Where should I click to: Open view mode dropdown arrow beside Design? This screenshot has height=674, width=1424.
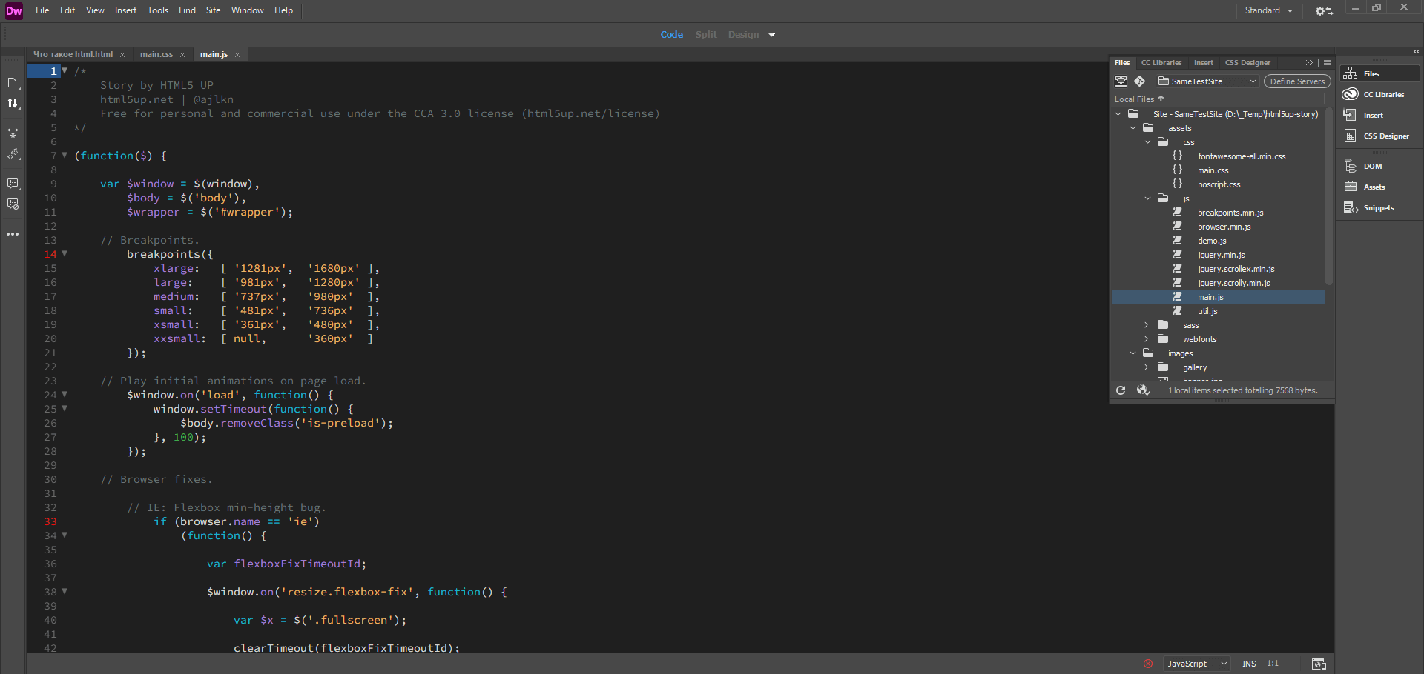tap(771, 35)
